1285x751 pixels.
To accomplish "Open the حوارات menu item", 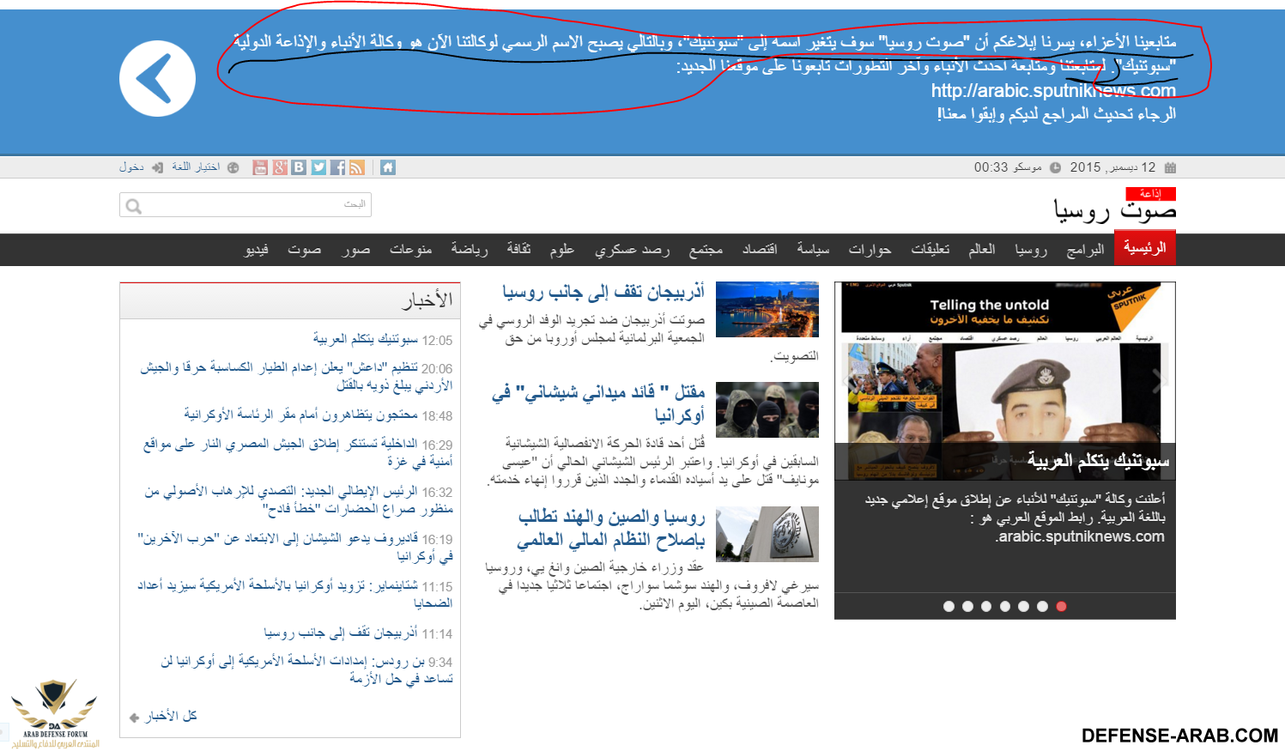I will (870, 249).
